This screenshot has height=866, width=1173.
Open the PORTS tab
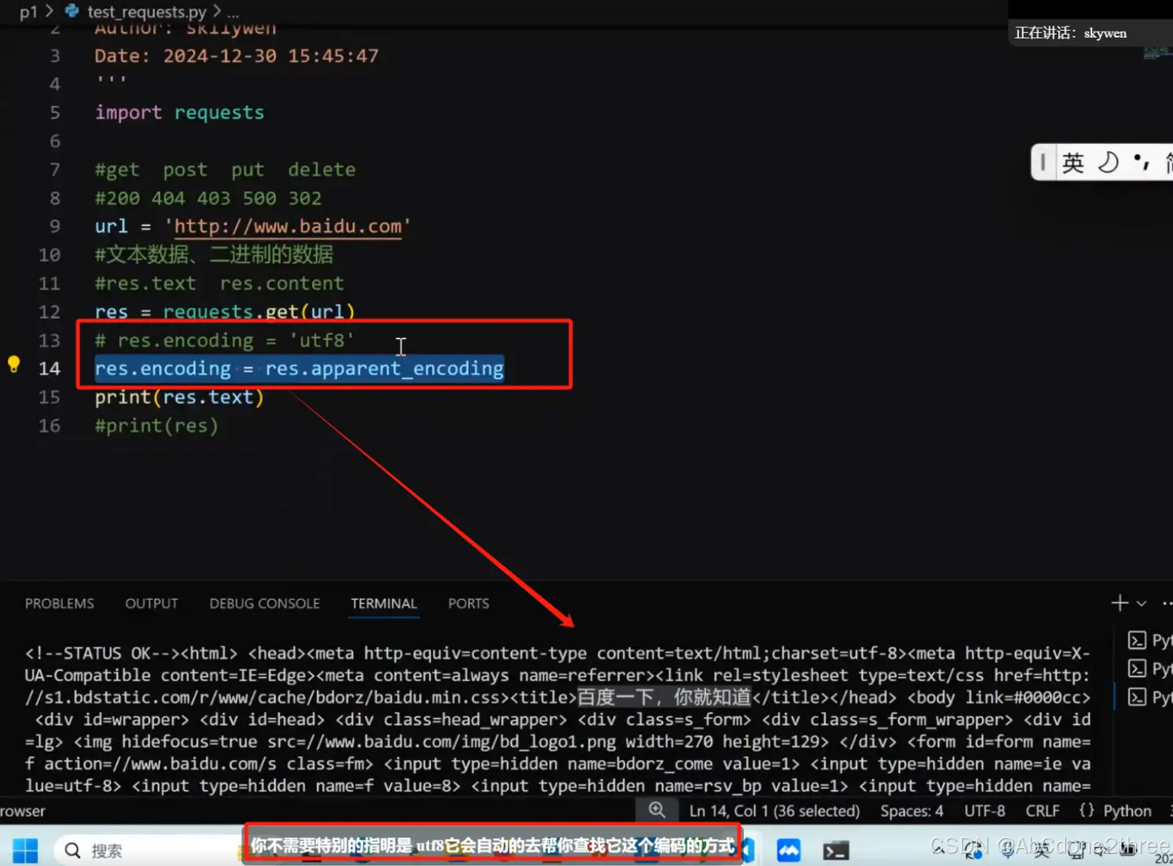[468, 603]
